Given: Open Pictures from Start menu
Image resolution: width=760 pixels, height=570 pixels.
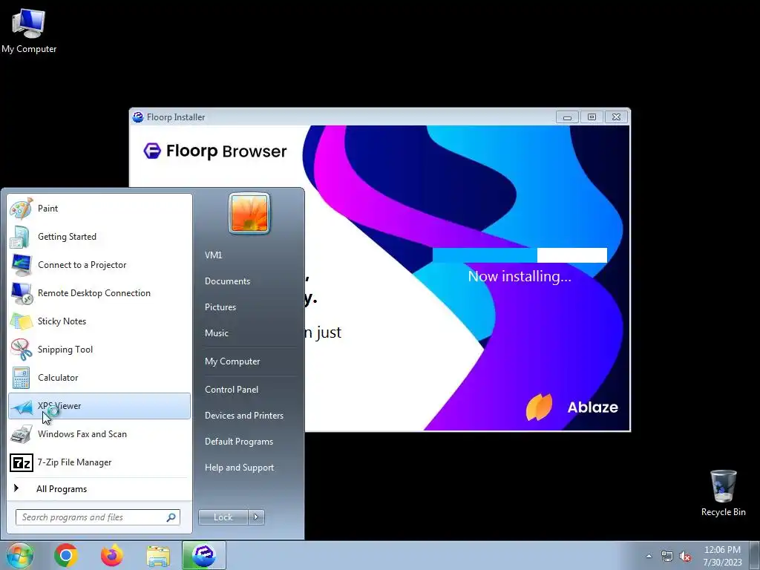Looking at the screenshot, I should pyautogui.click(x=220, y=307).
